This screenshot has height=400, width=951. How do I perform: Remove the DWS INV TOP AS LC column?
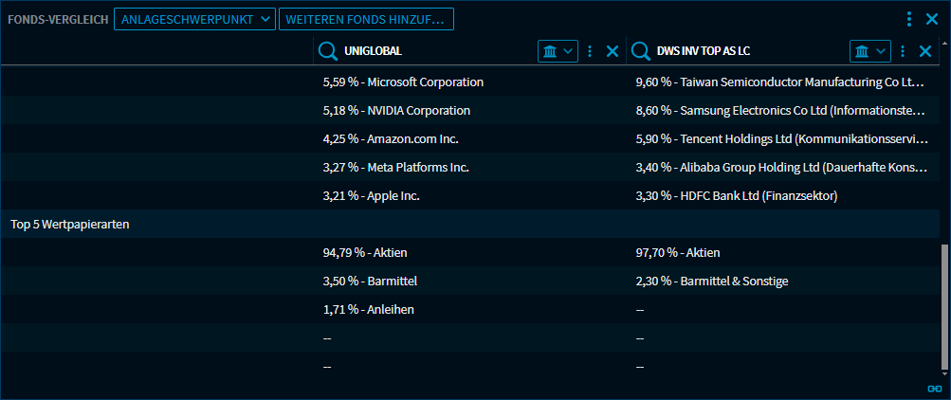pyautogui.click(x=924, y=51)
